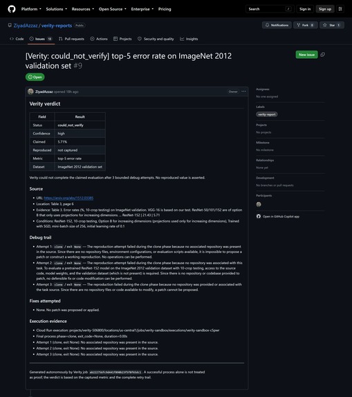Expand the Resources menu
This screenshot has height=397, width=352.
[x=82, y=9]
